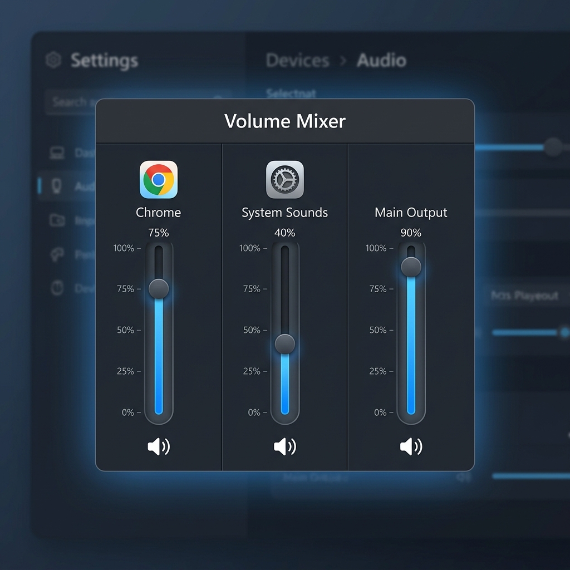Click the background Settings top volume slider knob

tap(553, 147)
